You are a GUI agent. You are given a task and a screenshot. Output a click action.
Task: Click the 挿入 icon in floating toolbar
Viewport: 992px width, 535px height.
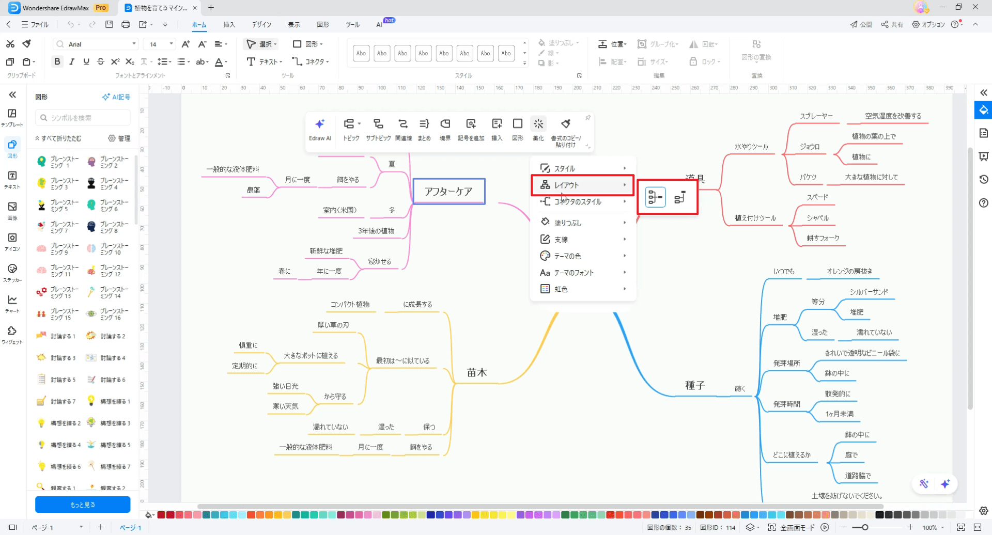pyautogui.click(x=497, y=129)
